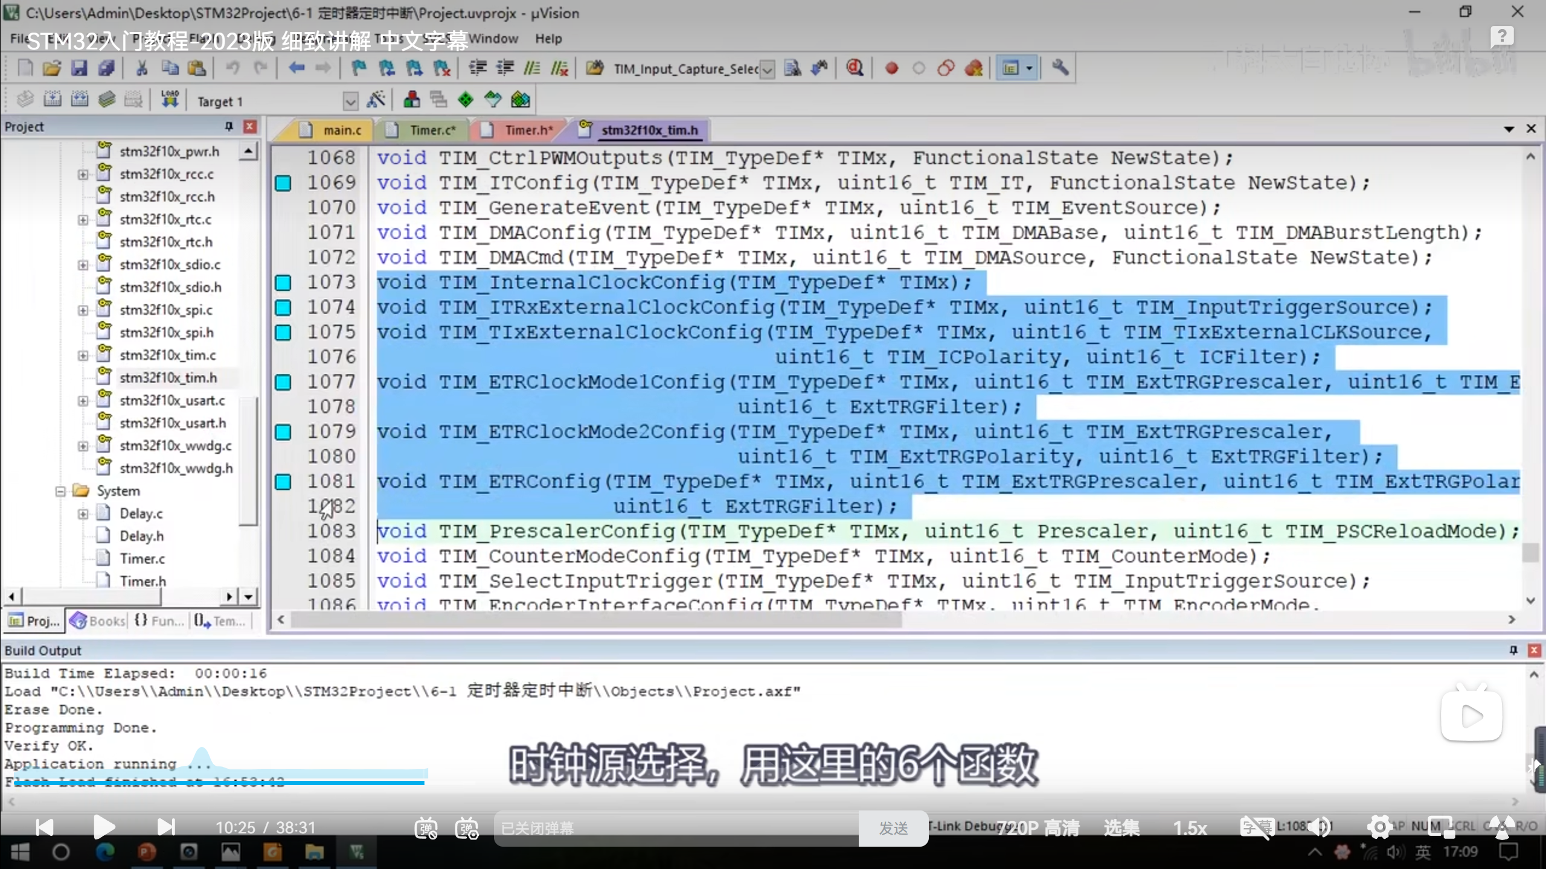Switch to the main.c tab
Screen dimensions: 1546x869
click(x=341, y=130)
